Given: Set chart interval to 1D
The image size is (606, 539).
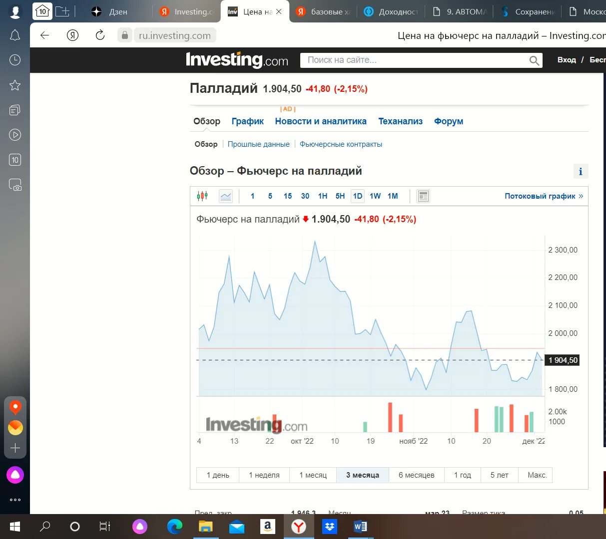Looking at the screenshot, I should (358, 196).
